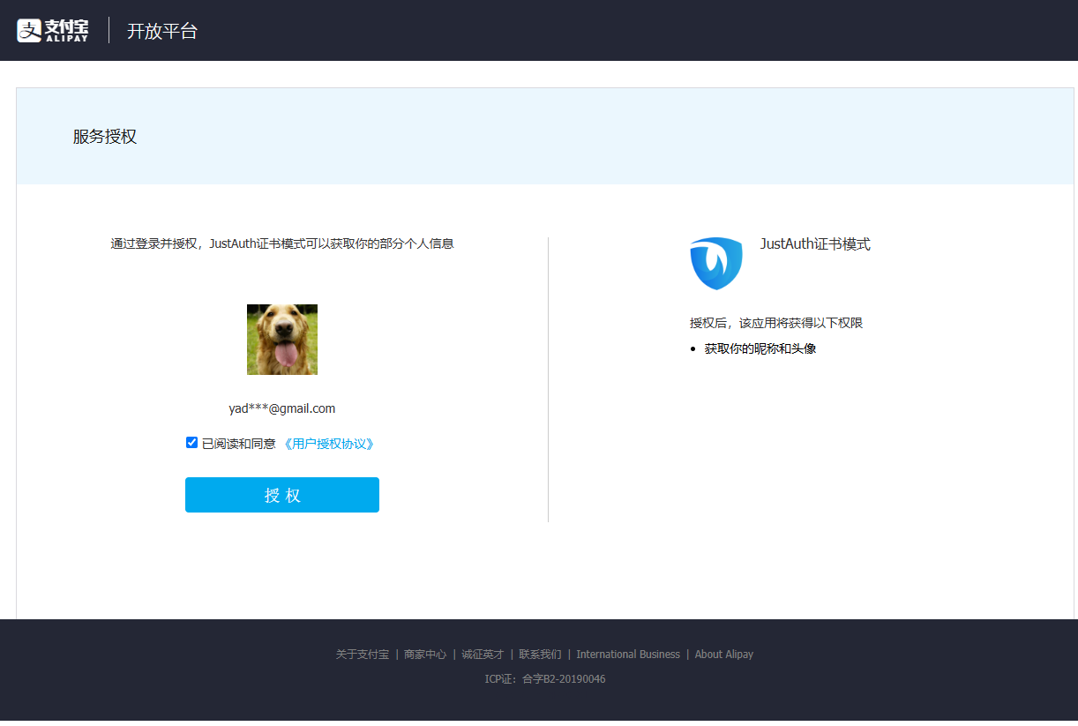The width and height of the screenshot is (1078, 726).
Task: Click the 服务授权 page heading
Action: (x=105, y=137)
